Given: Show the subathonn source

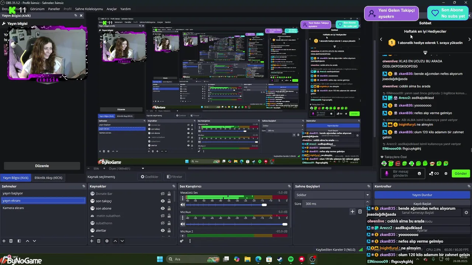Looking at the screenshot, I should [163, 223].
